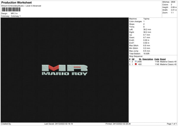The height and width of the screenshot is (126, 178).
Task: Click stitch count 2406 in stop sequence
Action: [x=139, y=62]
